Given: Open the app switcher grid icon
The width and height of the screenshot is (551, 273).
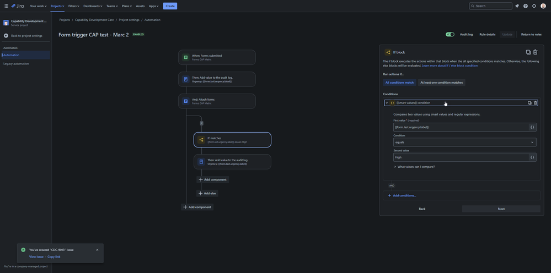Looking at the screenshot, I should pos(6,6).
